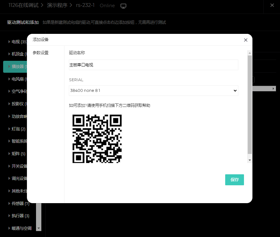Open the 参数设置 tab
Screen dimensions: 280x237
click(40, 53)
